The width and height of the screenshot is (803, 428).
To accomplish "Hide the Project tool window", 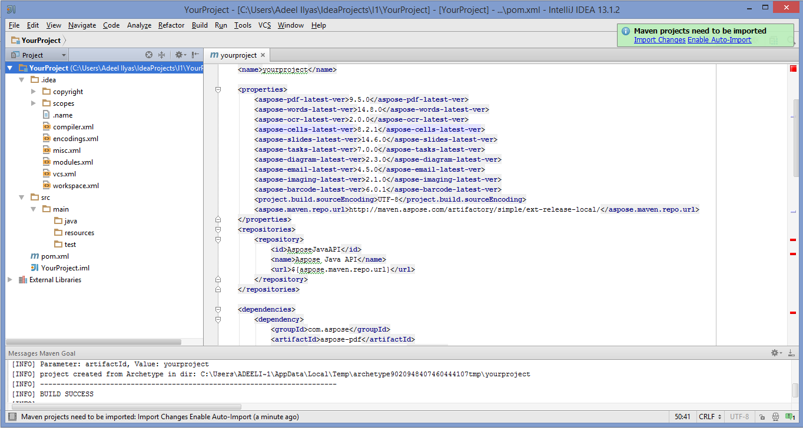I will pyautogui.click(x=195, y=55).
